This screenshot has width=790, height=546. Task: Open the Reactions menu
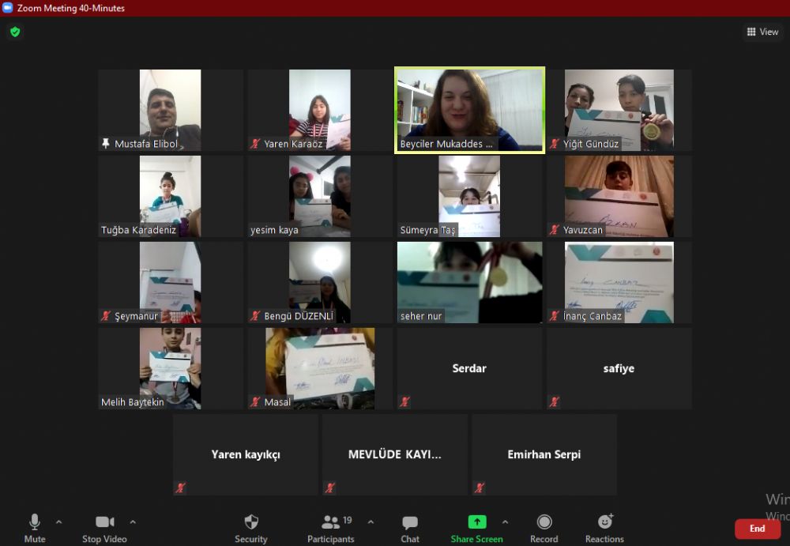[x=604, y=528]
